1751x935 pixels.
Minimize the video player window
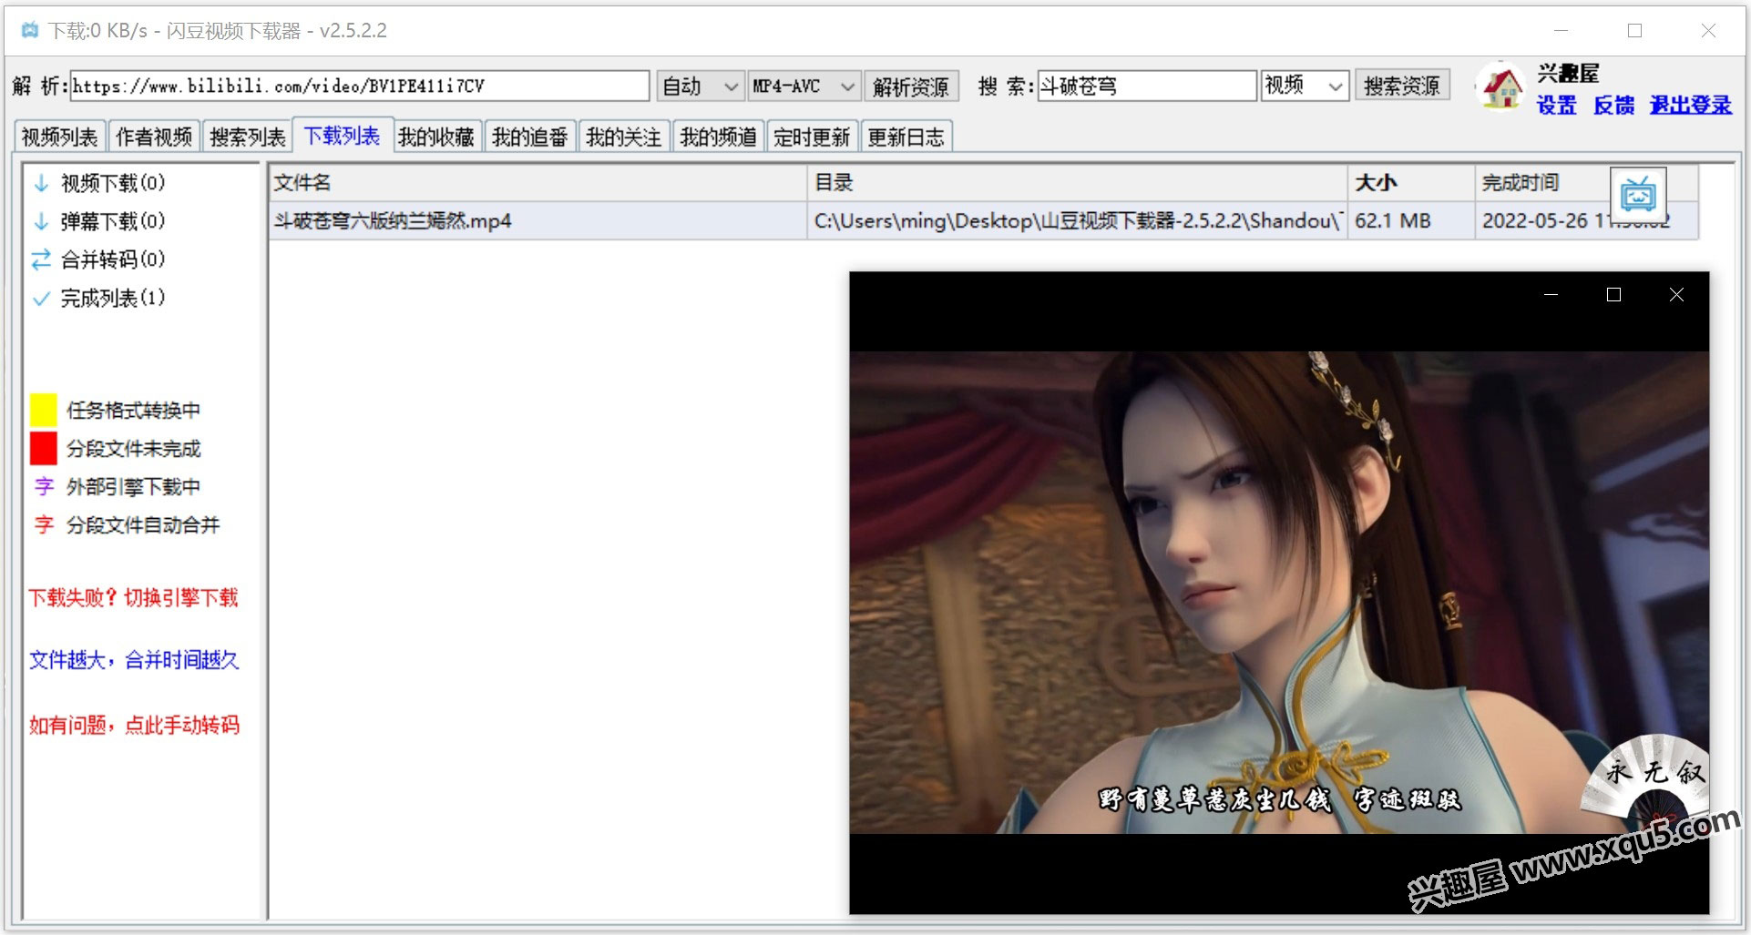click(x=1551, y=295)
